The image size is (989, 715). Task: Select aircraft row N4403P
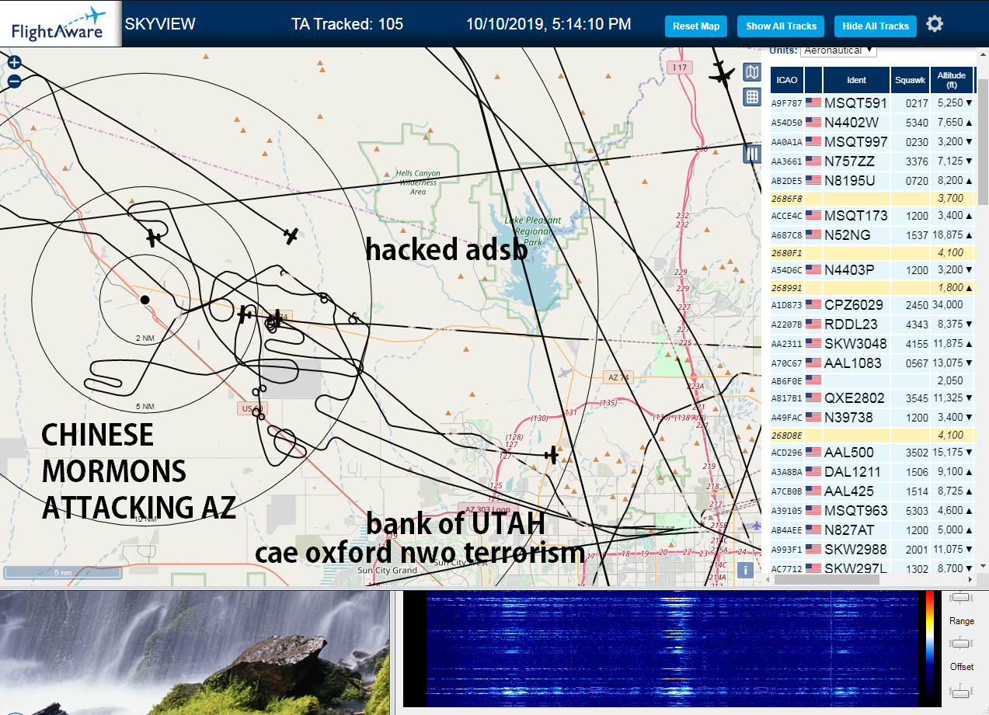pyautogui.click(x=872, y=269)
